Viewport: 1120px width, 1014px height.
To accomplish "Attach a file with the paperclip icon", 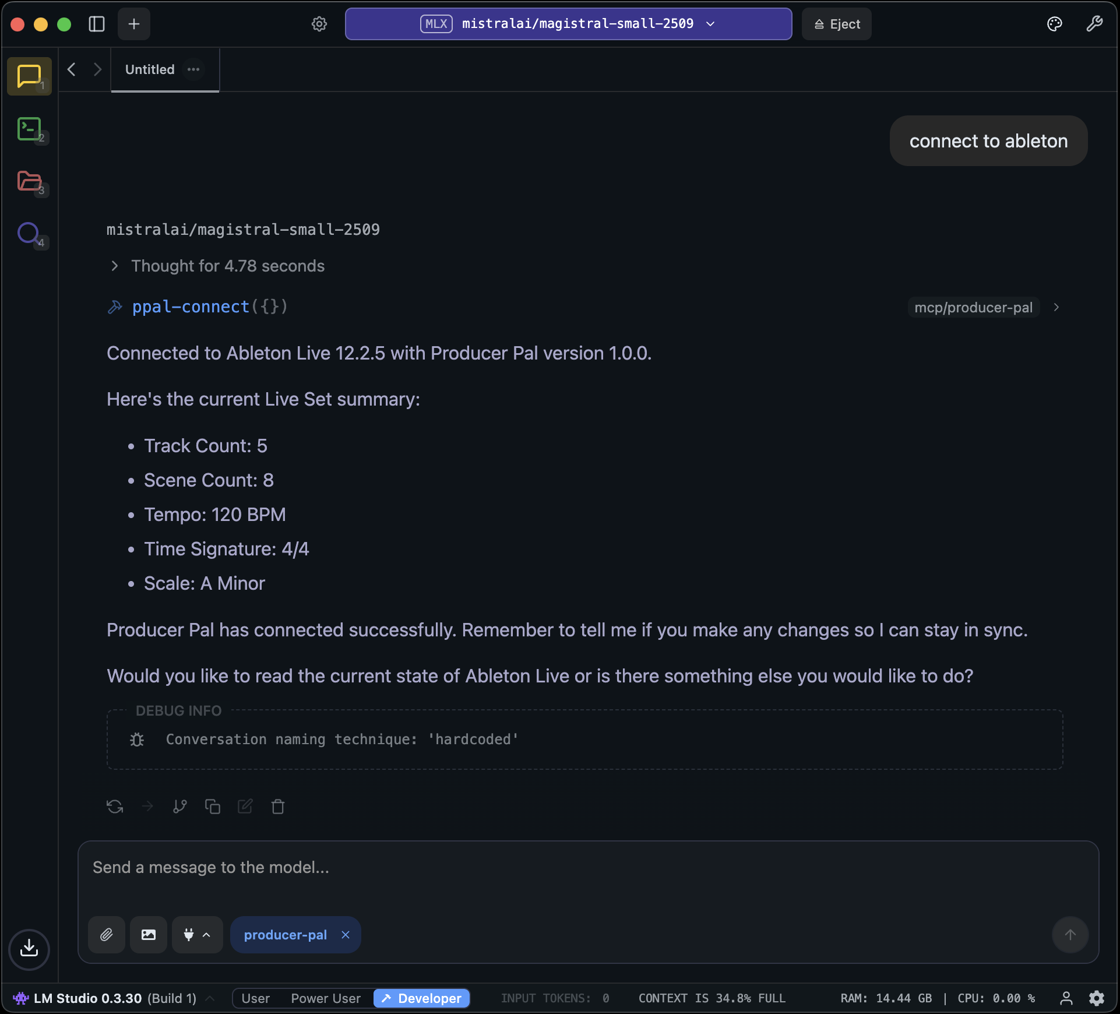I will (x=106, y=935).
